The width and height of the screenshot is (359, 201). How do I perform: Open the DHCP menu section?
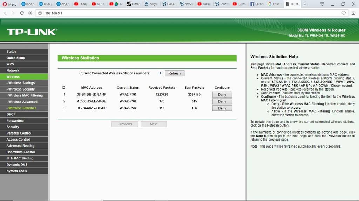tap(24, 114)
